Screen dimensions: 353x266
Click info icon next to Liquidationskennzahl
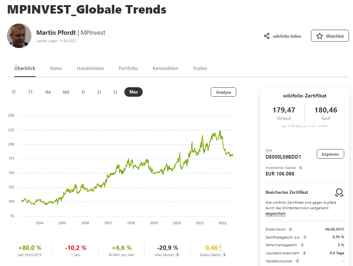pos(305,253)
